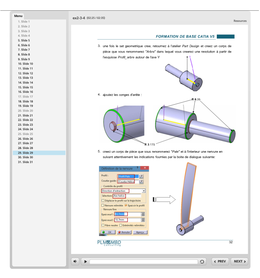The image size is (260, 278).
Task: Open the Resources link
Action: (x=240, y=21)
